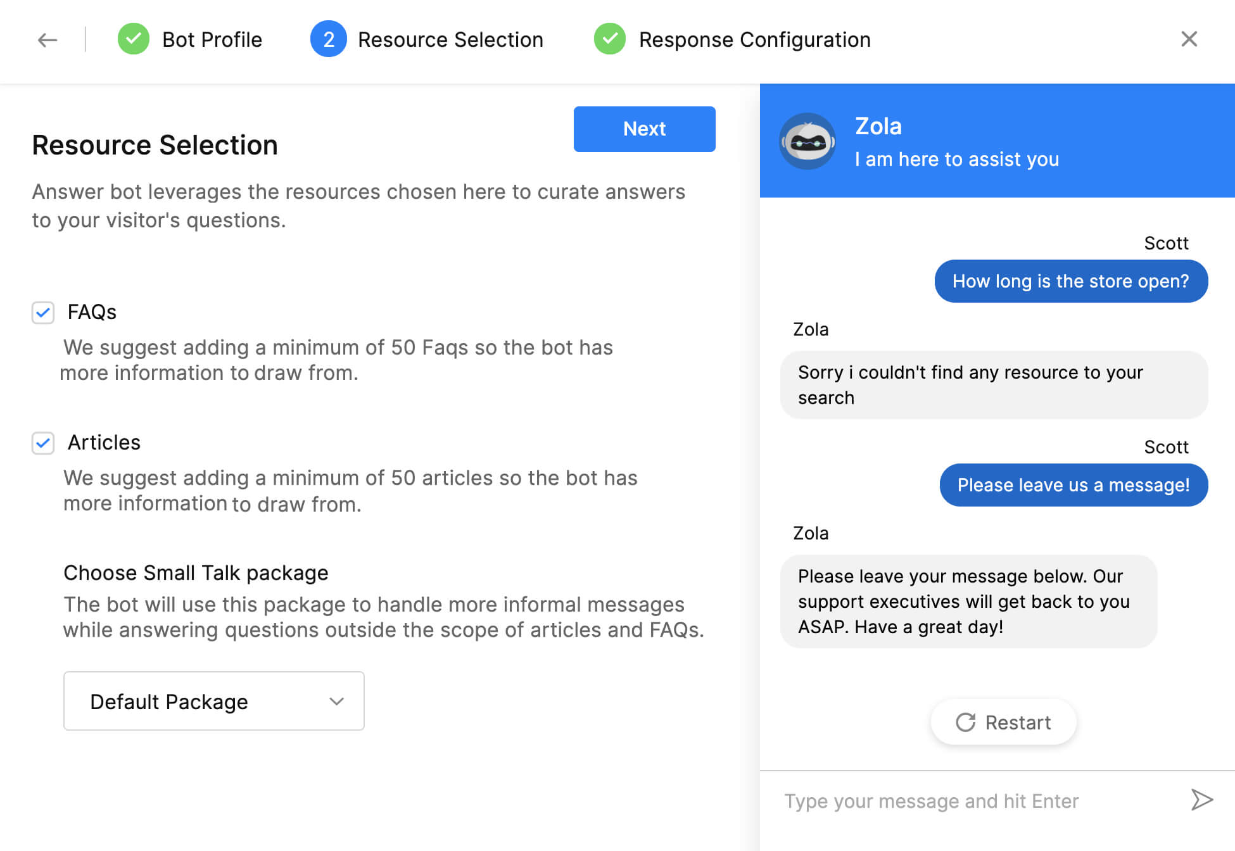
Task: Click the Next button
Action: (644, 129)
